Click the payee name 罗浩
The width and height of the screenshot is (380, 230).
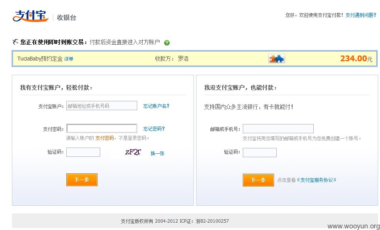(183, 59)
